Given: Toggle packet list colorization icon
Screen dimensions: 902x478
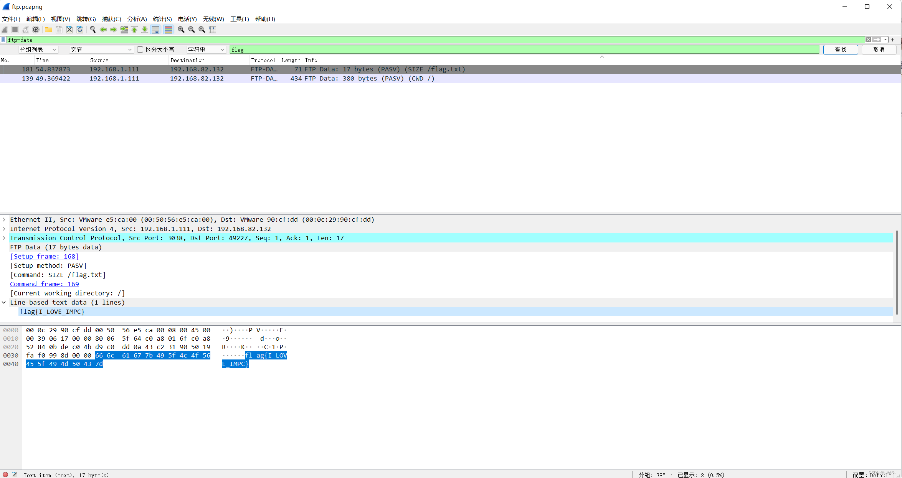Looking at the screenshot, I should click(168, 30).
